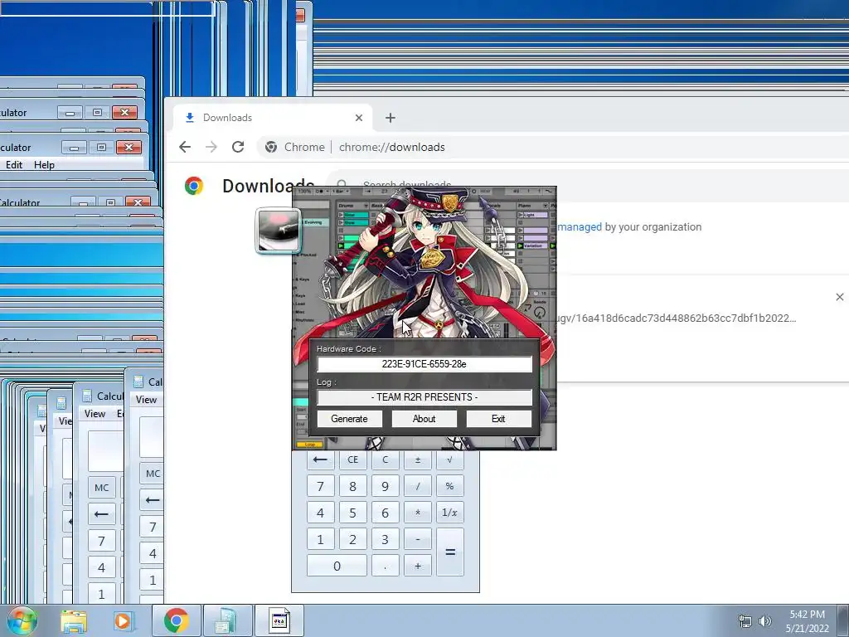Click the 0 key on front calculator
Viewport: 849px width, 637px height.
click(337, 566)
